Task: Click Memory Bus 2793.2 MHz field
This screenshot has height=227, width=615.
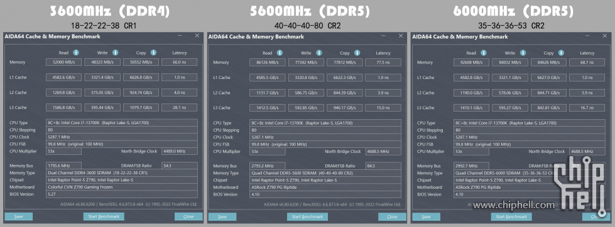Action: click(268, 166)
